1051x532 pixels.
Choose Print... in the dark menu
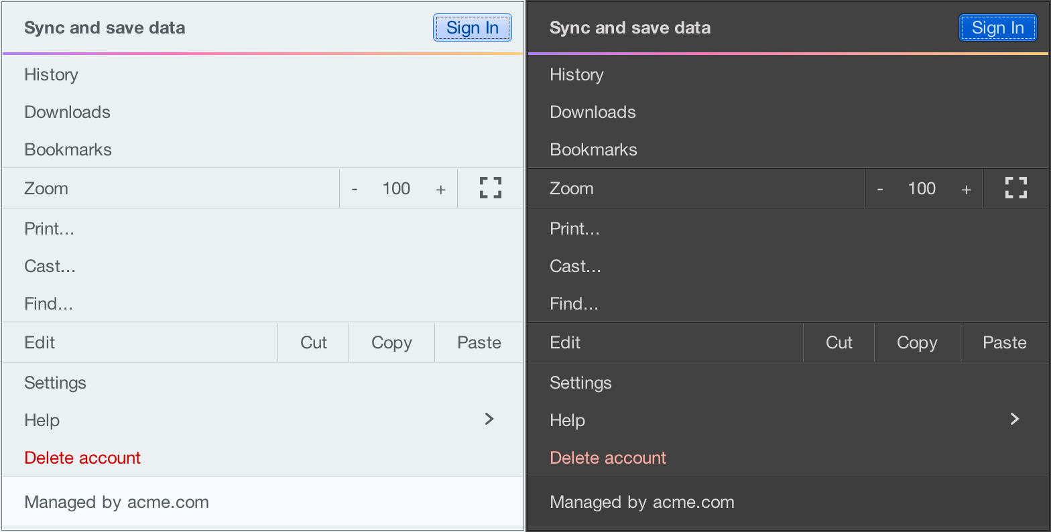(574, 229)
